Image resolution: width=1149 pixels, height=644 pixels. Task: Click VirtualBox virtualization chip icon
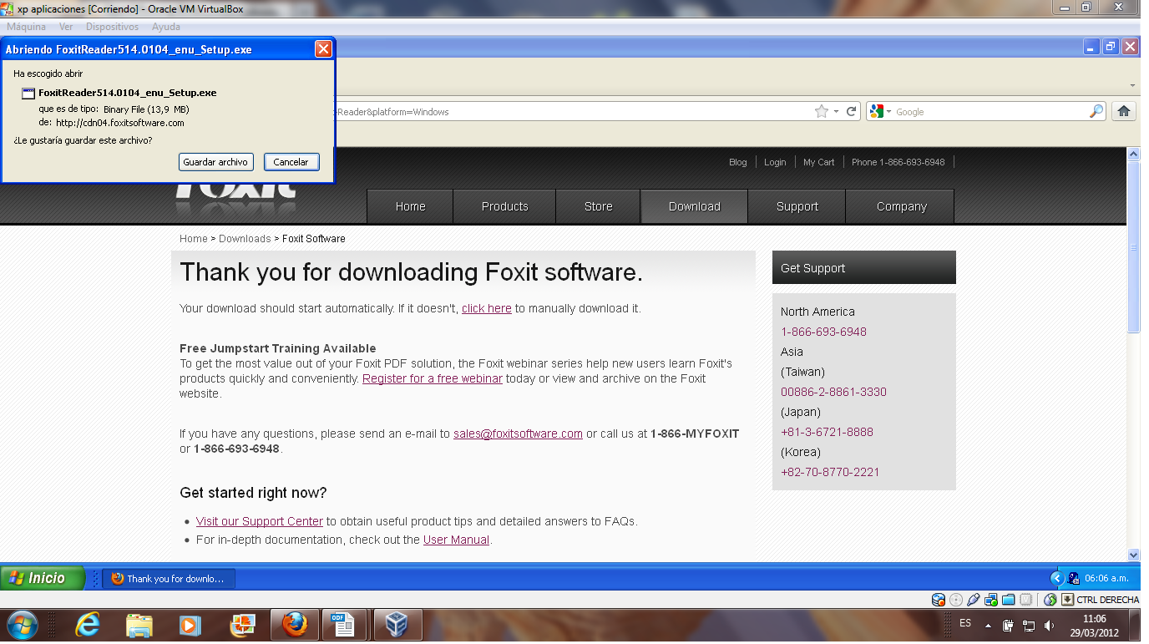[1026, 600]
